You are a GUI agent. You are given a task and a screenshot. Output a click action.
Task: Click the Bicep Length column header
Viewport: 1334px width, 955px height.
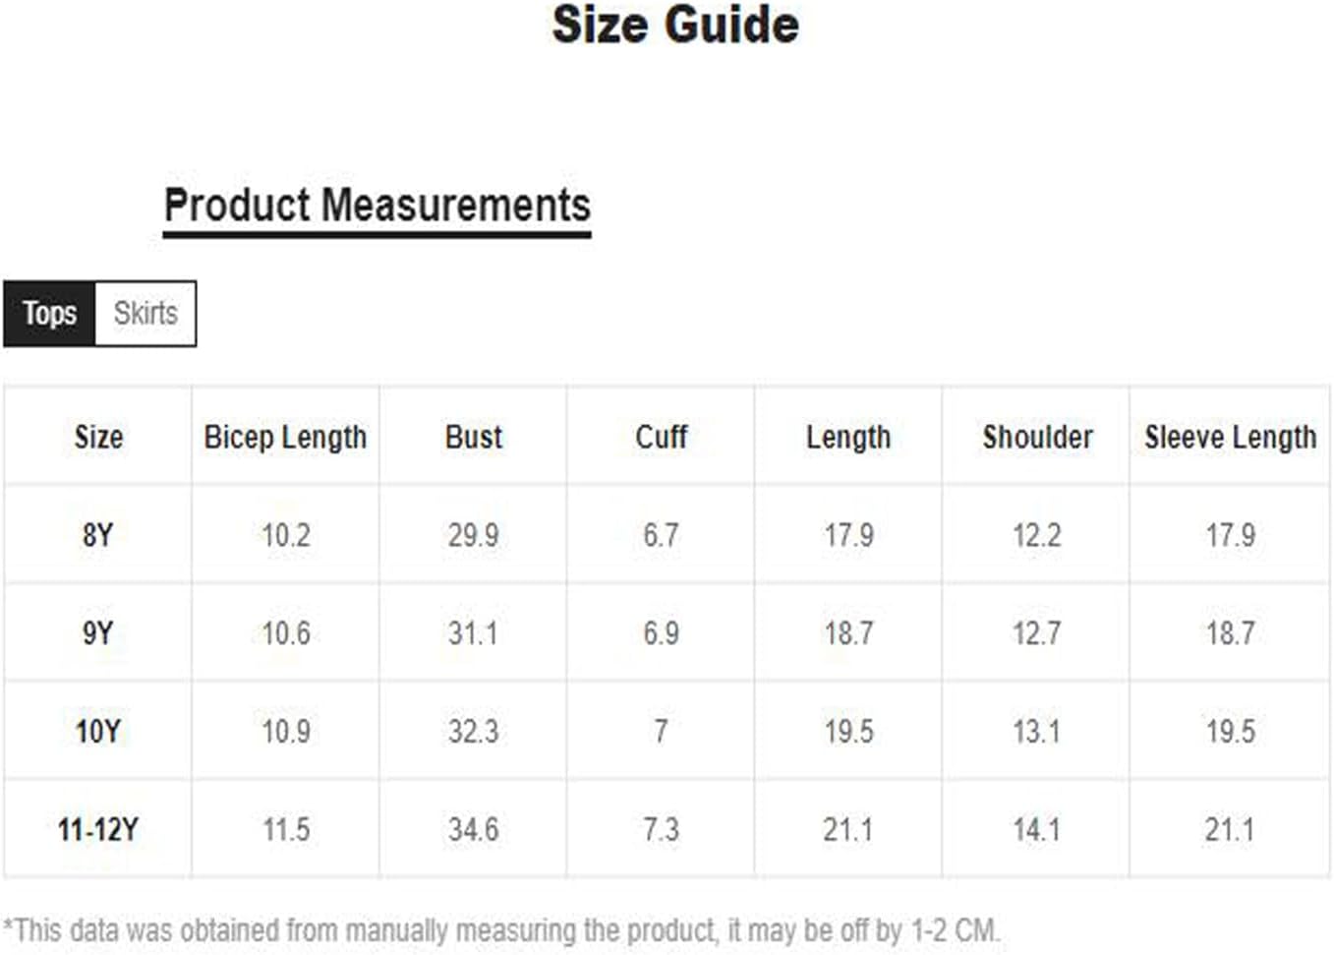[285, 437]
